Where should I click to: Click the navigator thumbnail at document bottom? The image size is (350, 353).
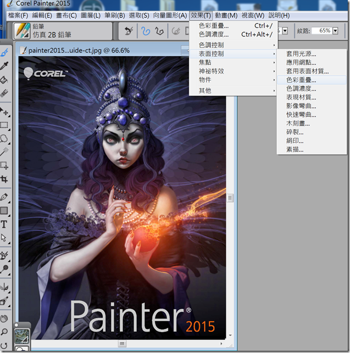21,336
